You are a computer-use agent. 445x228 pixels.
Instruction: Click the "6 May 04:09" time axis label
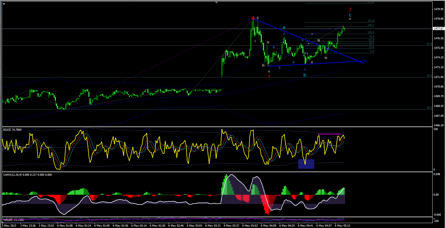click(269, 225)
